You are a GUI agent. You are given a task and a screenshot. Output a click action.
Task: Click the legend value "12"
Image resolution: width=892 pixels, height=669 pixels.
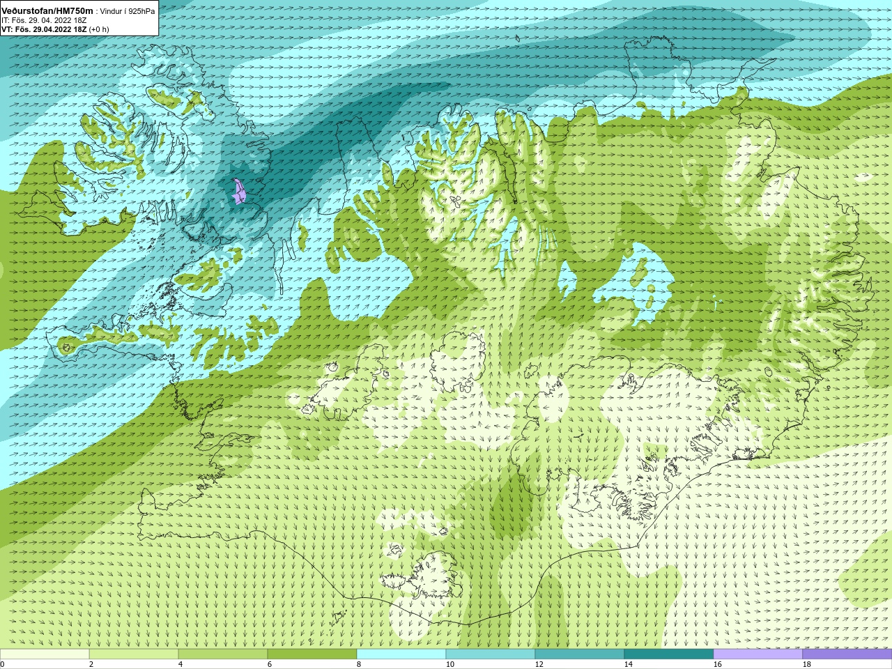pos(539,664)
